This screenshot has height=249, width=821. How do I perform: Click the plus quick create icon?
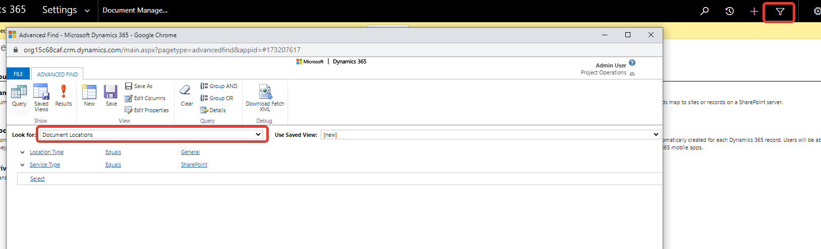coord(754,11)
